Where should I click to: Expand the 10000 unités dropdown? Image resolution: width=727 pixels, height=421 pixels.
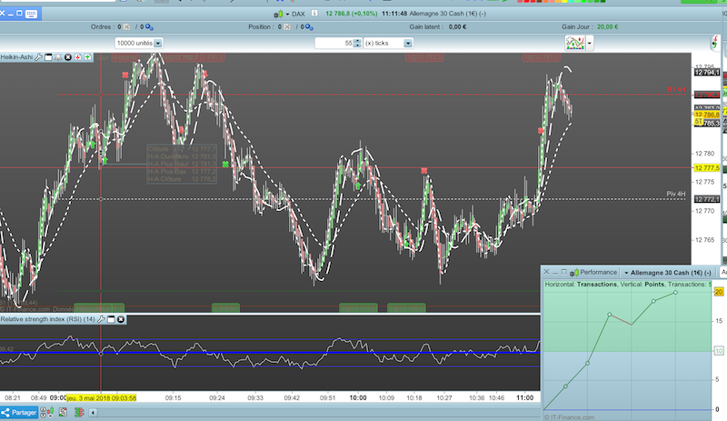(158, 44)
